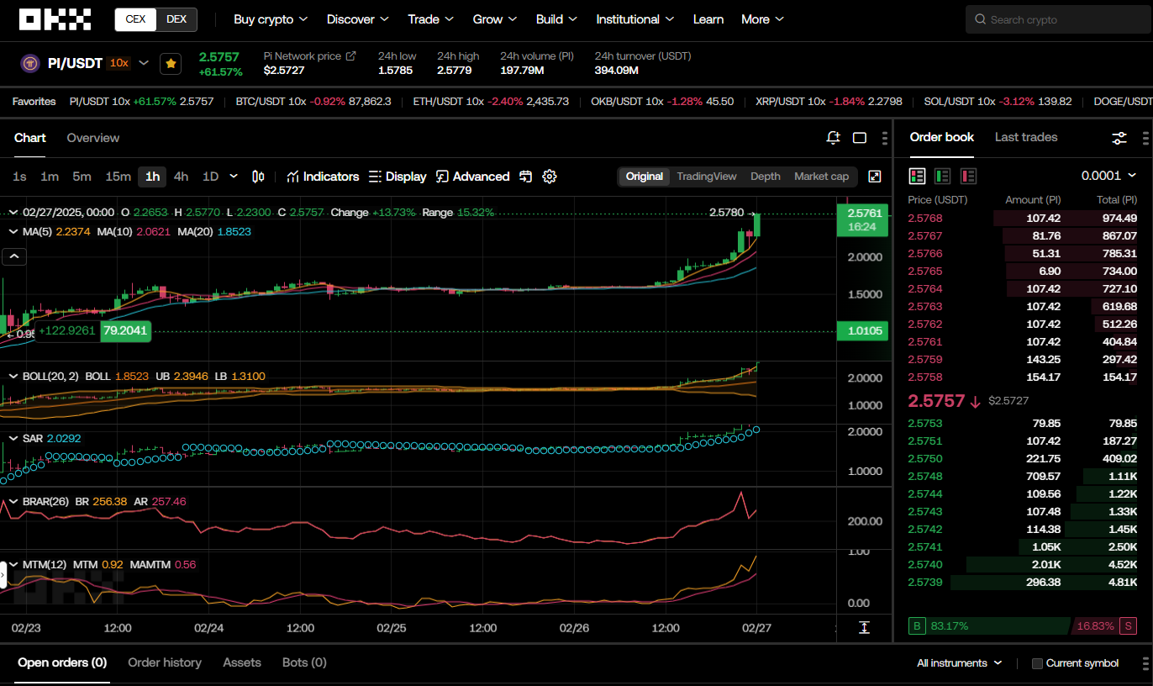The width and height of the screenshot is (1153, 686).
Task: Expand the Institutional menu
Action: (x=635, y=19)
